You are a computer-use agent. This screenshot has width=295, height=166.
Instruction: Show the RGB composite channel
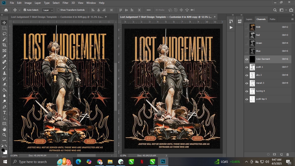pyautogui.click(x=247, y=27)
